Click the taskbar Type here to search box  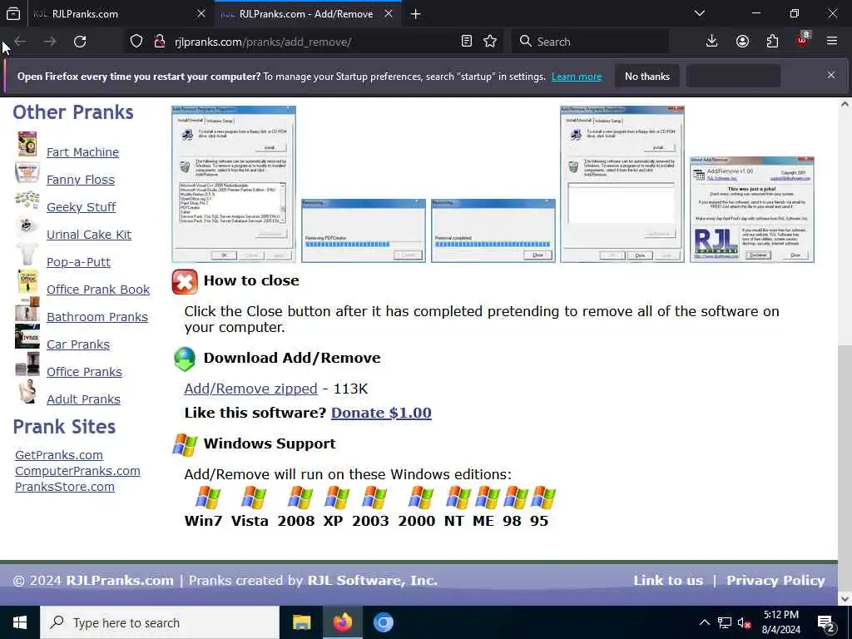(160, 622)
